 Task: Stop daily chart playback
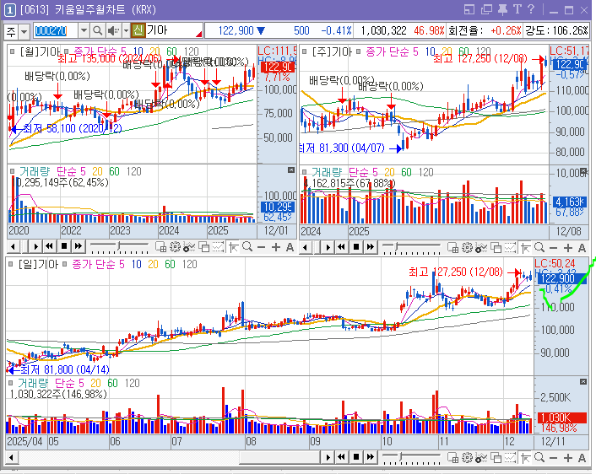pyautogui.click(x=356, y=457)
